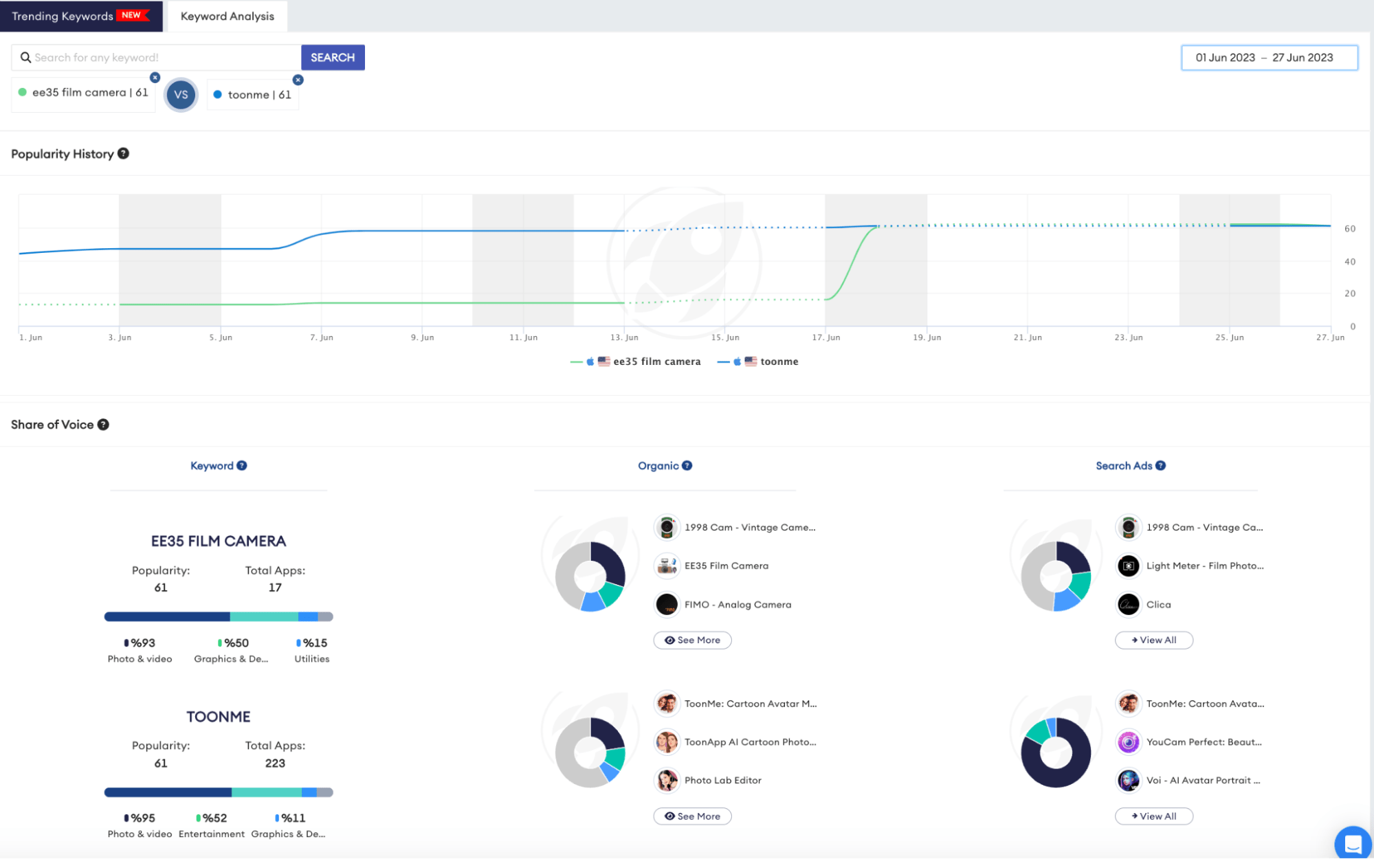1374x859 pixels.
Task: Toggle toonme series in chart legend
Action: pyautogui.click(x=758, y=361)
